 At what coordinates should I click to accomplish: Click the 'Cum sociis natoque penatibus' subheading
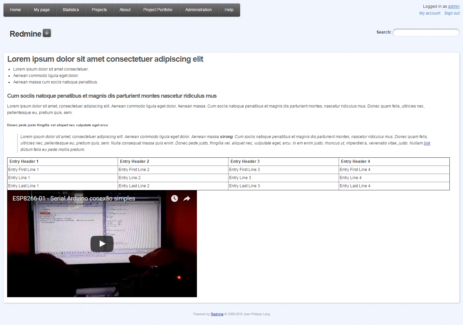(x=112, y=96)
